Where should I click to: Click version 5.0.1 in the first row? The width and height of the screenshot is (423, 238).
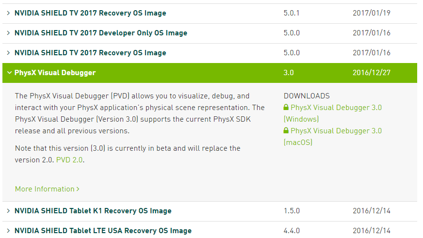pos(291,13)
